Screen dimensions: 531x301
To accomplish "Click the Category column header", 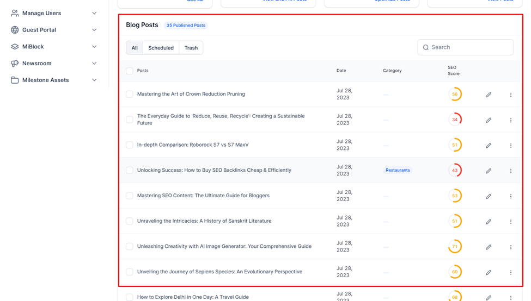I will 392,71.
